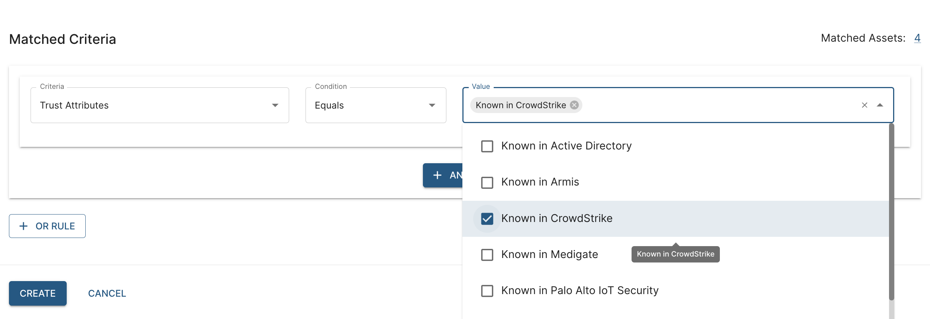Click the CANCEL link button

coord(107,293)
